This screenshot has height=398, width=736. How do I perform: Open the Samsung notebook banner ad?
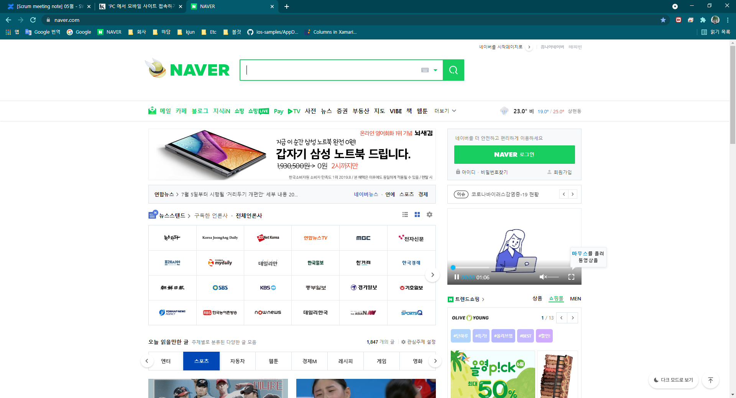point(292,155)
